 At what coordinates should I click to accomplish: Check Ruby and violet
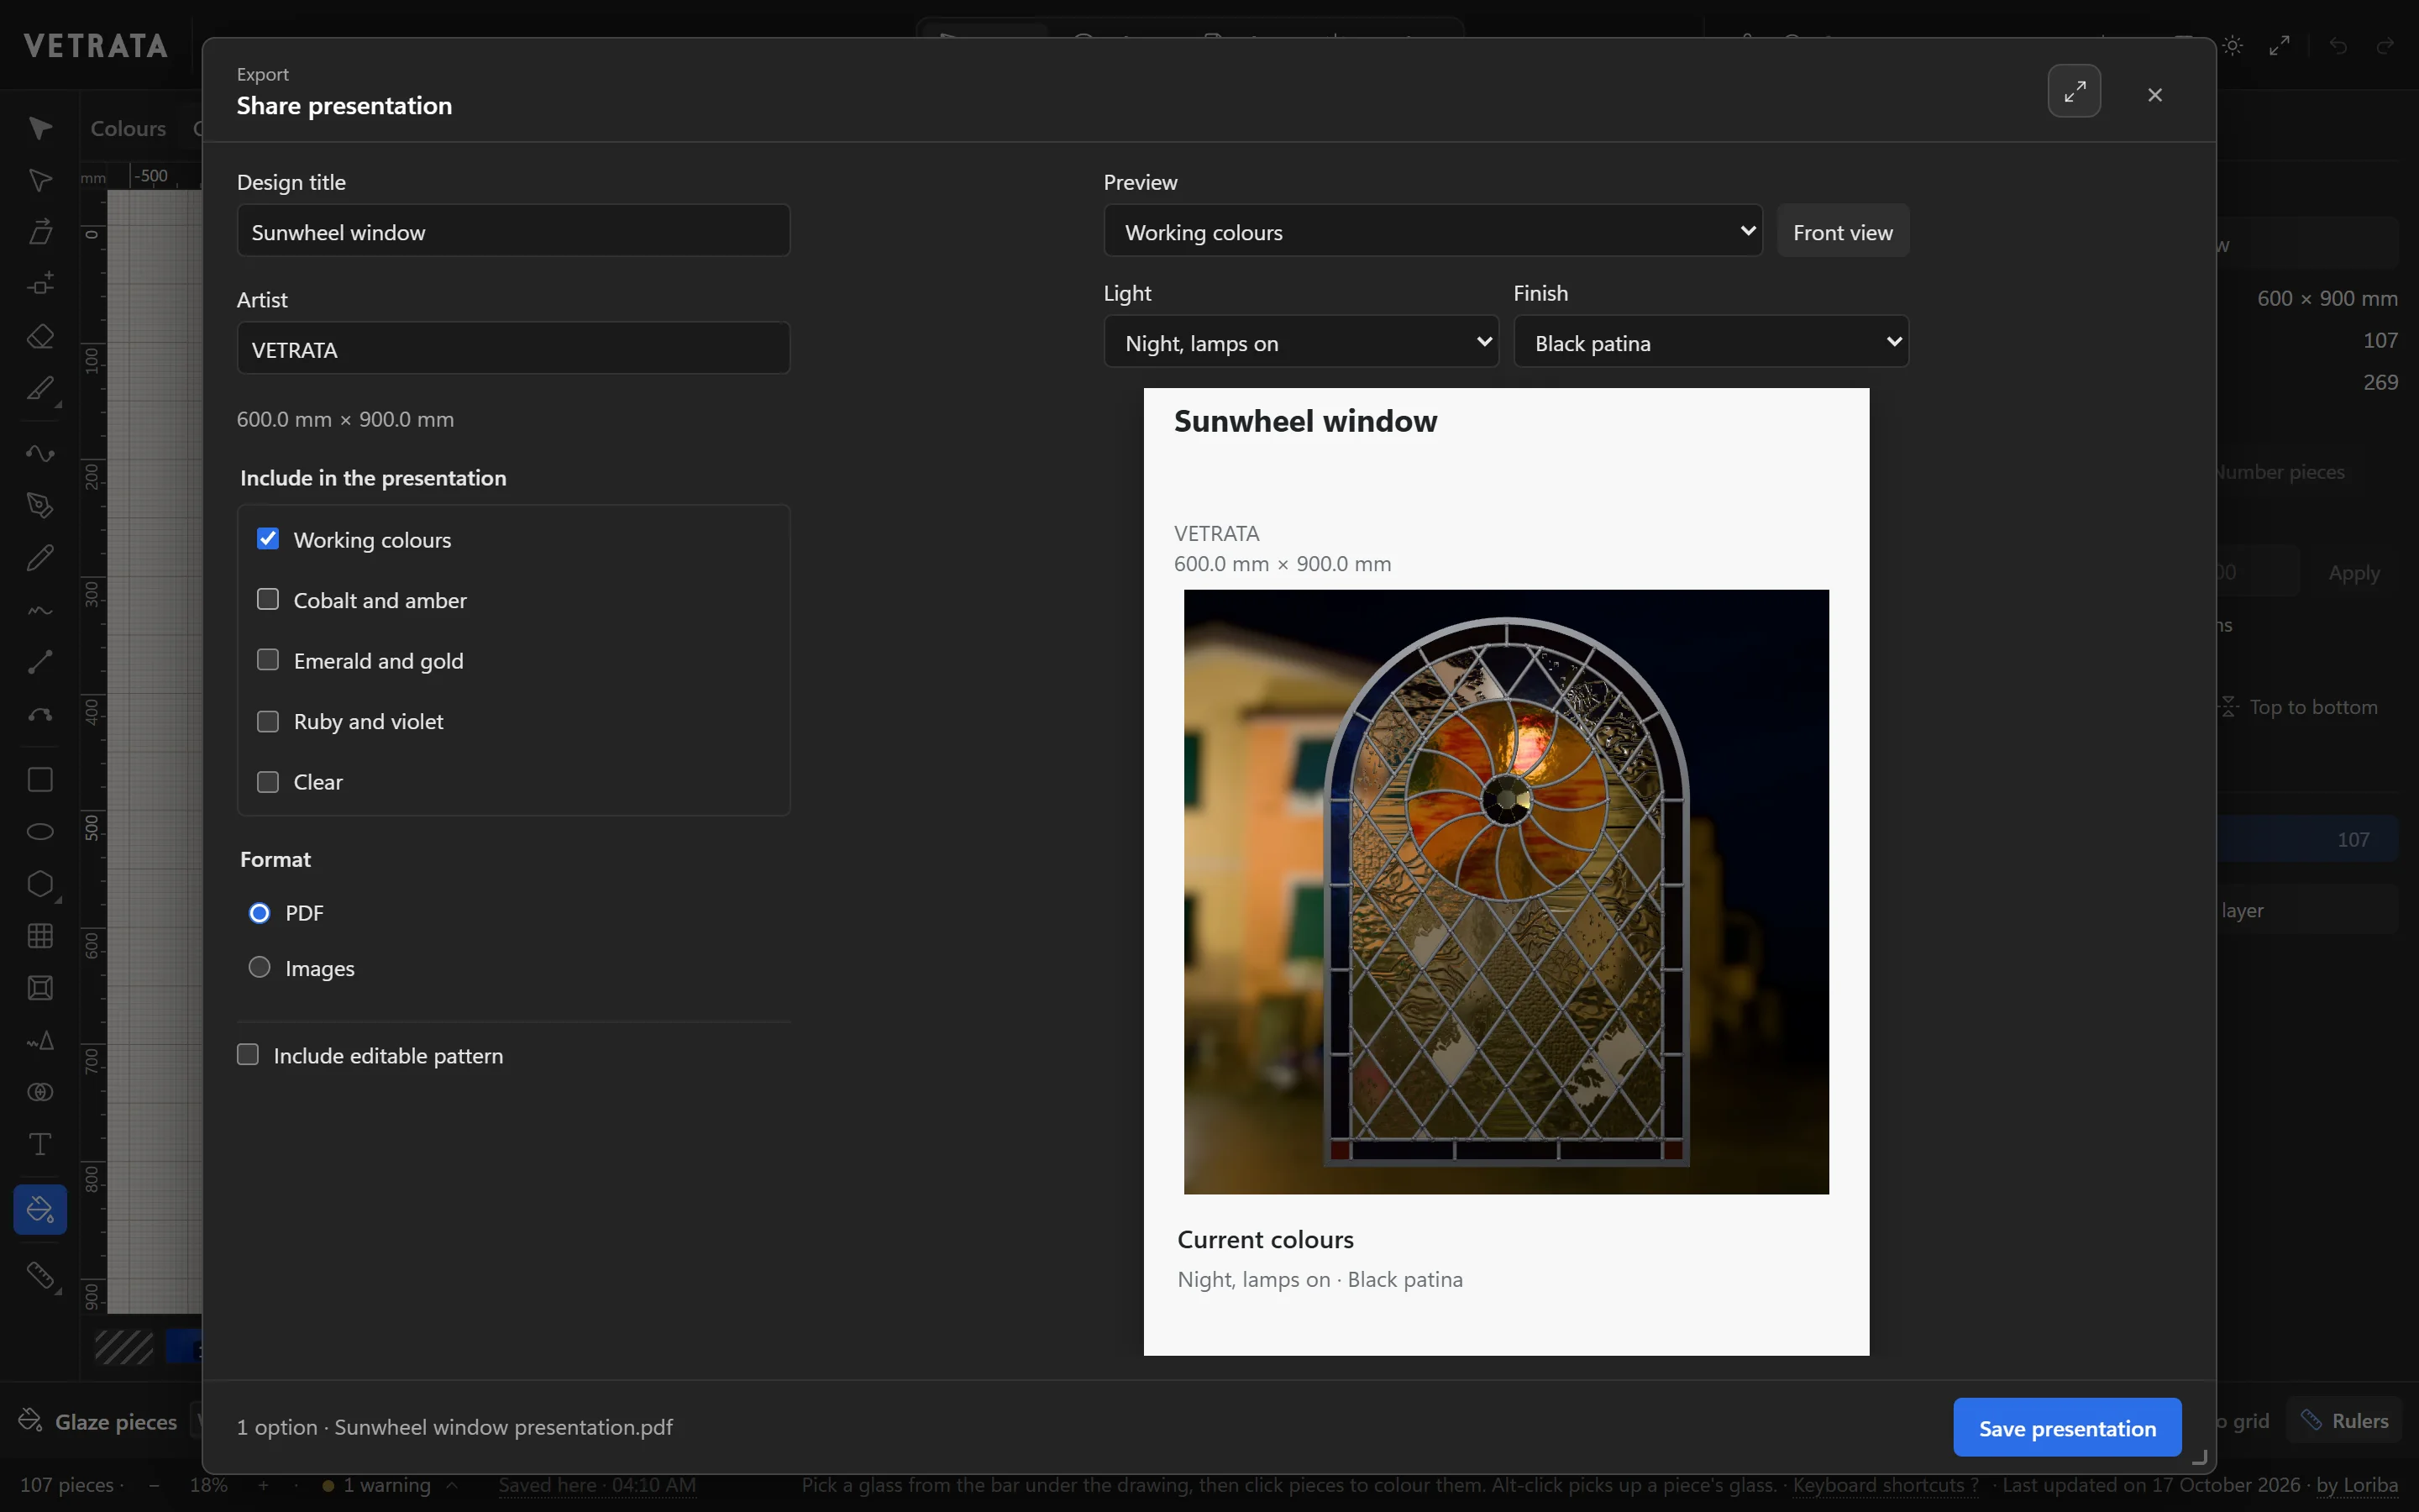tap(268, 721)
